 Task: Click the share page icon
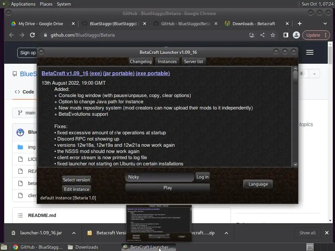point(262,35)
